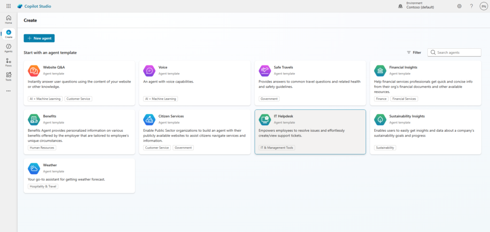The width and height of the screenshot is (490, 232).
Task: Open the PN account avatar
Action: coord(483,6)
